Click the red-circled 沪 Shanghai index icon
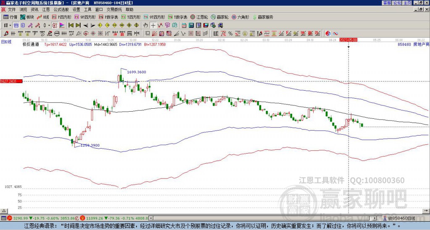Screen dimensions: 430x230 (9, 218)
